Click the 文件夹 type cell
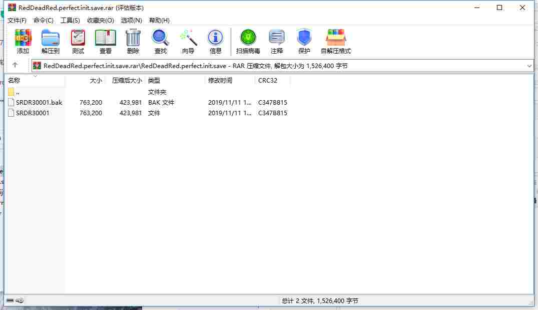 157,92
